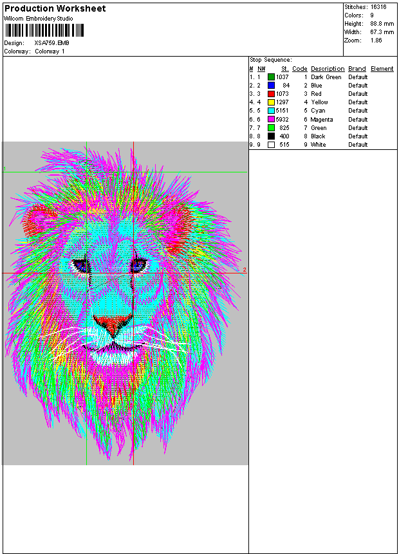Click the Black color swatch
Viewport: 399px width, 554px height.
(x=271, y=136)
